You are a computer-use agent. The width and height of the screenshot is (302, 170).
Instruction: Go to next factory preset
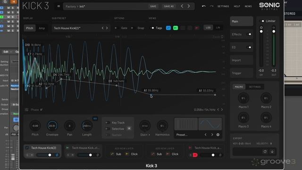coord(189,6)
